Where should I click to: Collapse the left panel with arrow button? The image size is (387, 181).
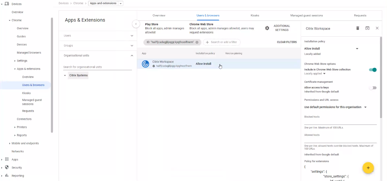(136, 24)
